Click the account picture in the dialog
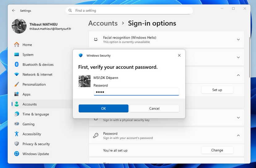 [84, 81]
